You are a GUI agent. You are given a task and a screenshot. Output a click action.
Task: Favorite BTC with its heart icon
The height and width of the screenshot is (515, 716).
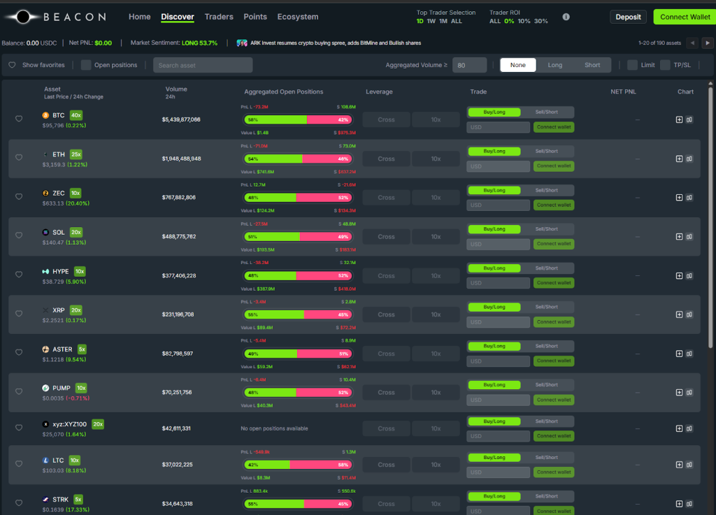[x=19, y=119]
